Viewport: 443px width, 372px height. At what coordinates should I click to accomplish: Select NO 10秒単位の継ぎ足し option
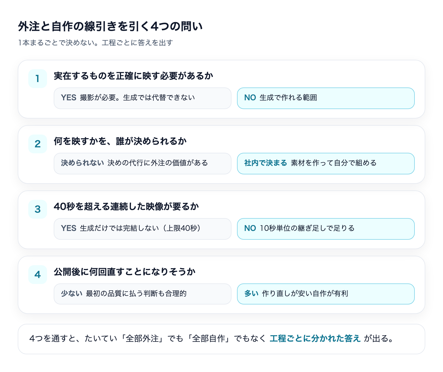[326, 229]
